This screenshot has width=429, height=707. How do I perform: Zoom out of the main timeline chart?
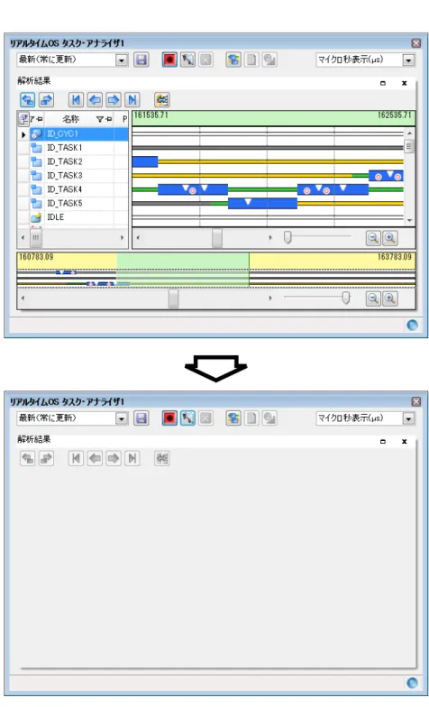373,238
